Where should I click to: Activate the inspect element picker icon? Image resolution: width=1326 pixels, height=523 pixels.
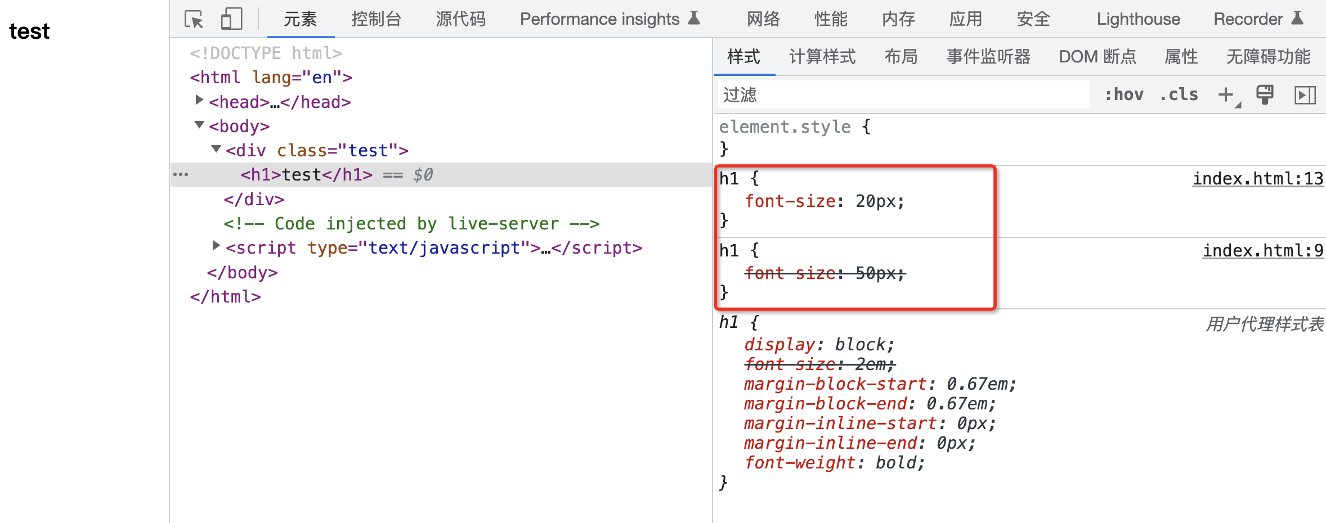[x=194, y=20]
